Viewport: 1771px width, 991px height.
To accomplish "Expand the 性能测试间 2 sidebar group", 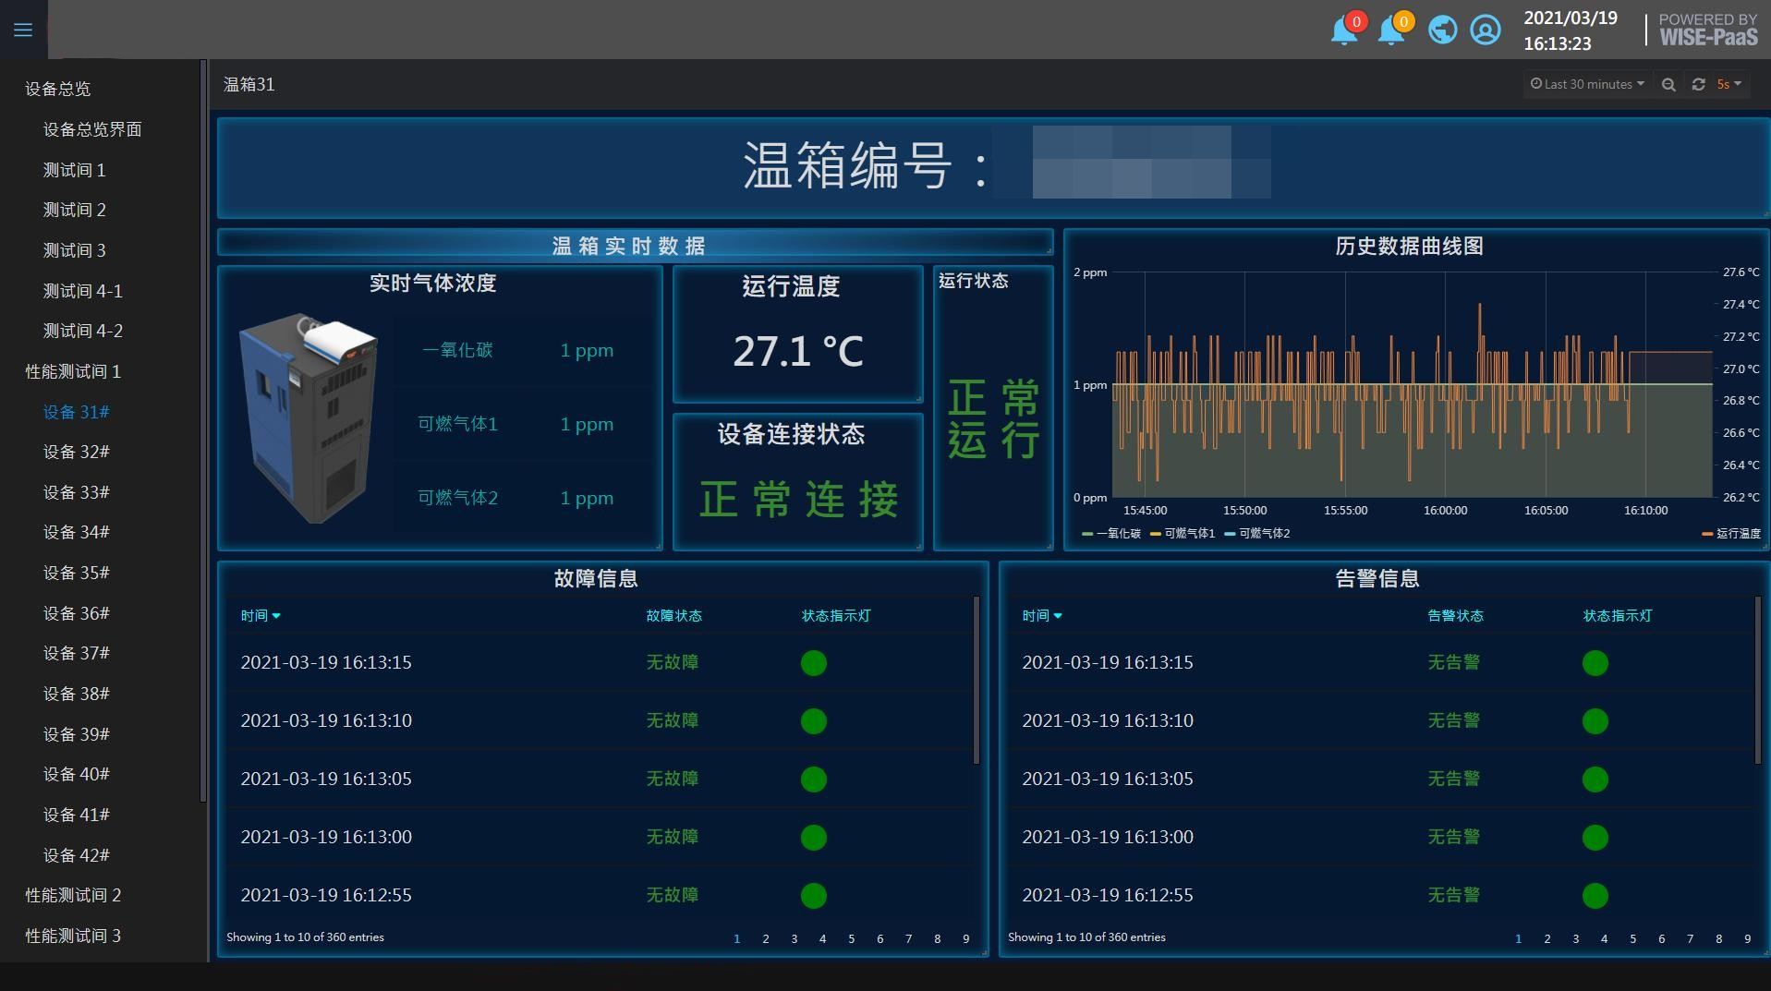I will pyautogui.click(x=73, y=895).
